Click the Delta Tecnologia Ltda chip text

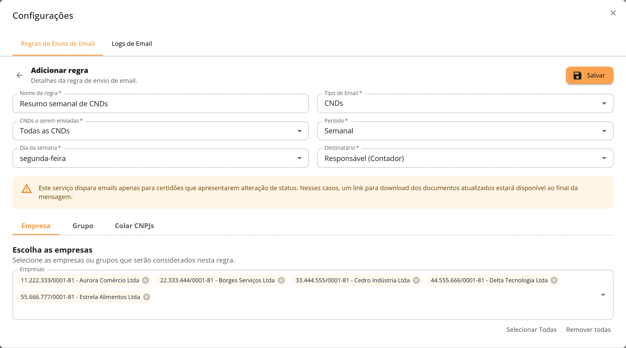point(489,280)
